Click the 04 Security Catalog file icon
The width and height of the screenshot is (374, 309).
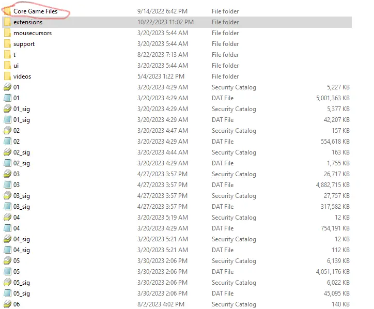click(x=7, y=218)
